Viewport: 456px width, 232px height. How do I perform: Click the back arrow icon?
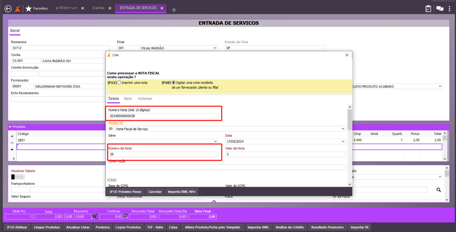[8, 9]
